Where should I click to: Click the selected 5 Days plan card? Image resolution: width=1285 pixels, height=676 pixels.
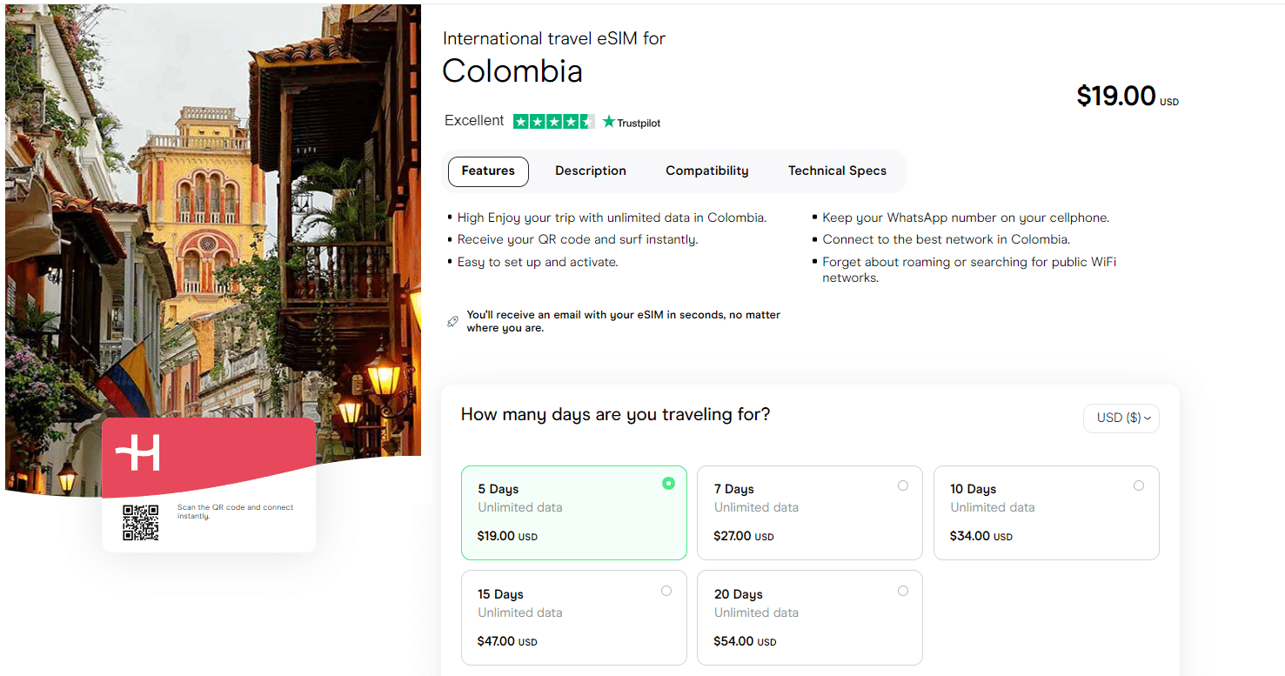pos(573,512)
